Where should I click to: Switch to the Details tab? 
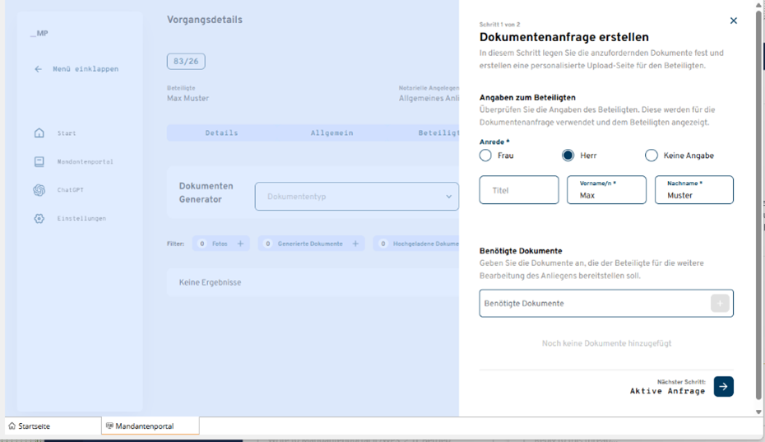click(x=221, y=133)
